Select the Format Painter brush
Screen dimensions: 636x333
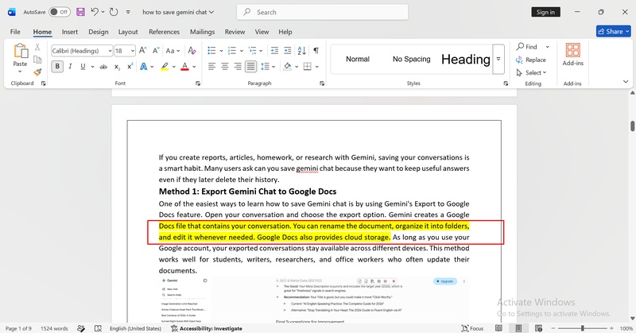click(x=37, y=72)
